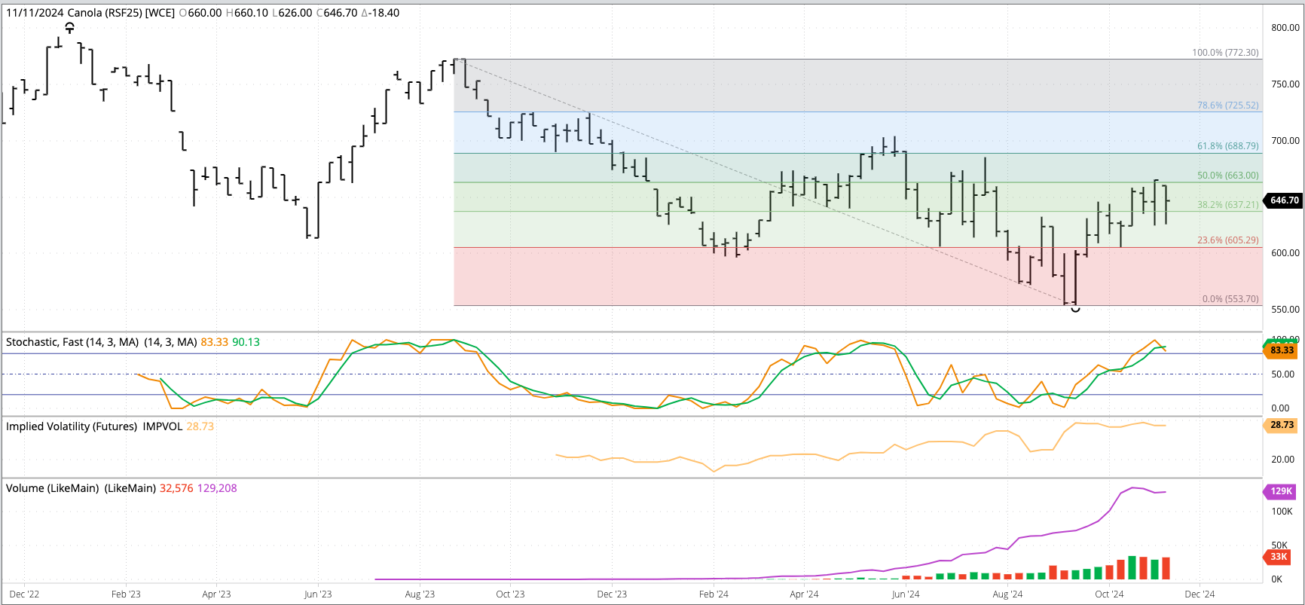This screenshot has width=1305, height=605.
Task: Click the red 23.6% Fibonacci zone
Action: click(857, 277)
